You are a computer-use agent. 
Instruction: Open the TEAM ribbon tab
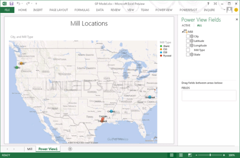145,10
